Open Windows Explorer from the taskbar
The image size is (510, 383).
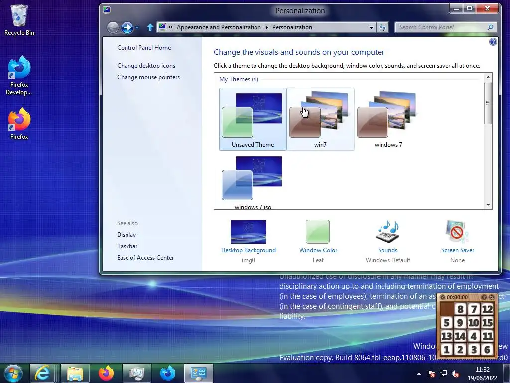[75, 373]
